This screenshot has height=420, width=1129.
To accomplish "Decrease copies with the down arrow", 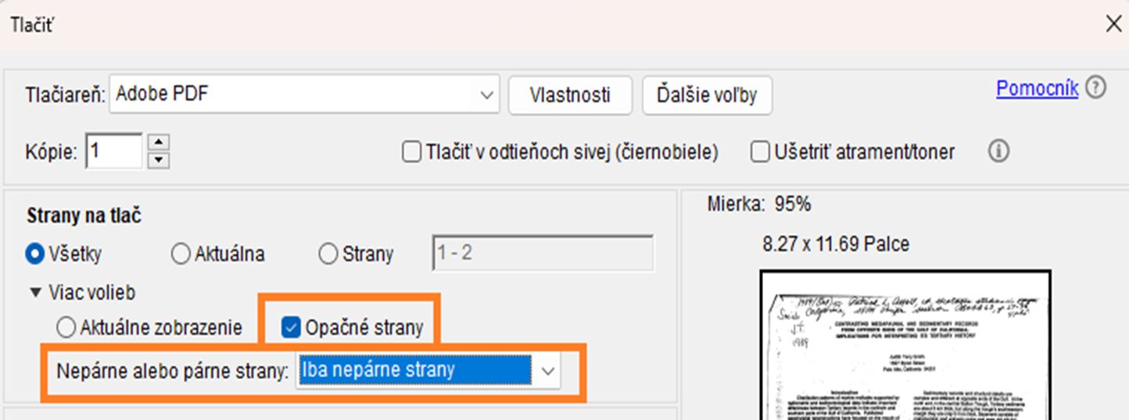I will (x=159, y=160).
